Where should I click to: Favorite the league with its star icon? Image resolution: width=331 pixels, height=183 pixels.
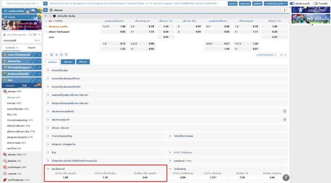(x=50, y=16)
